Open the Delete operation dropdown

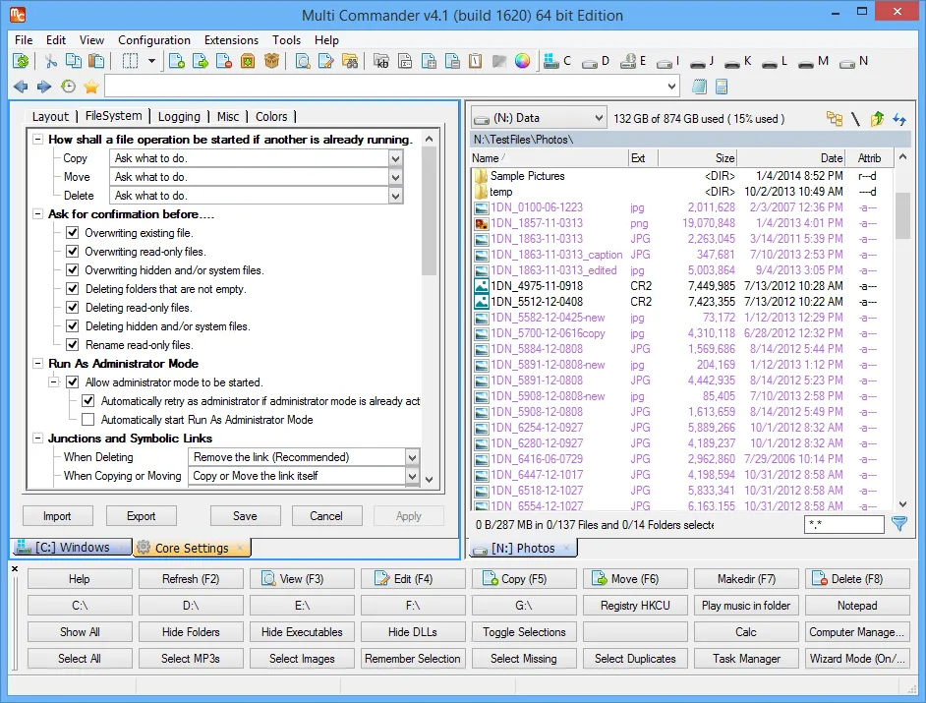tap(396, 196)
